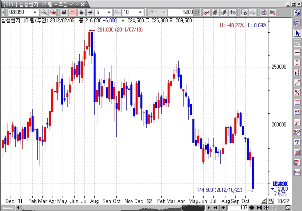This screenshot has width=302, height=211.
Task: Switch chart period to 월 (monthly)
Action: point(81,12)
